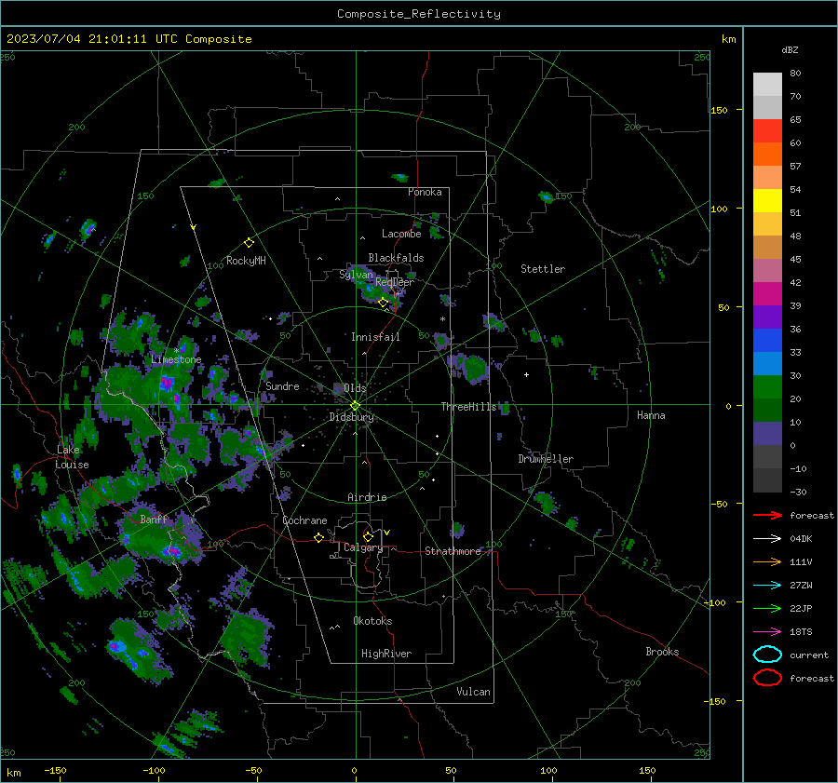The image size is (838, 783).
Task: Click the red forecast arrow legend icon
Action: coord(767,515)
